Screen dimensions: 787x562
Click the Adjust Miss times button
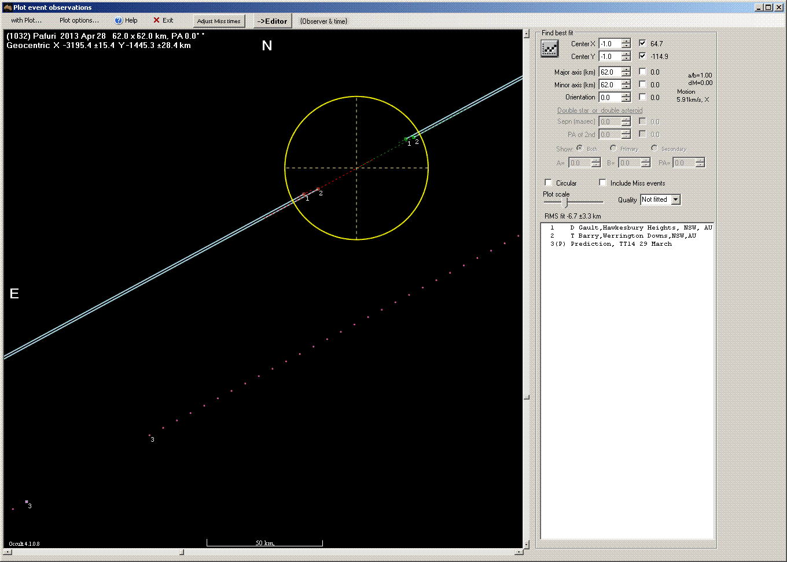click(x=219, y=21)
